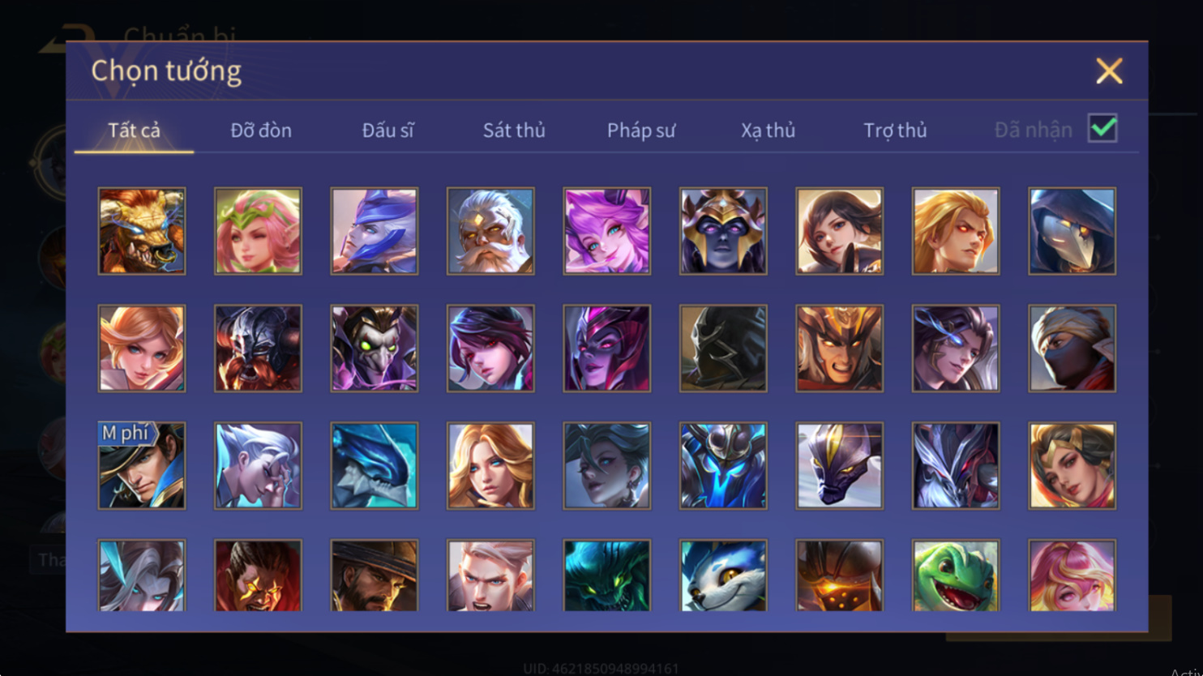
Task: Switch to the Đỡ đòn tab
Action: tap(261, 130)
